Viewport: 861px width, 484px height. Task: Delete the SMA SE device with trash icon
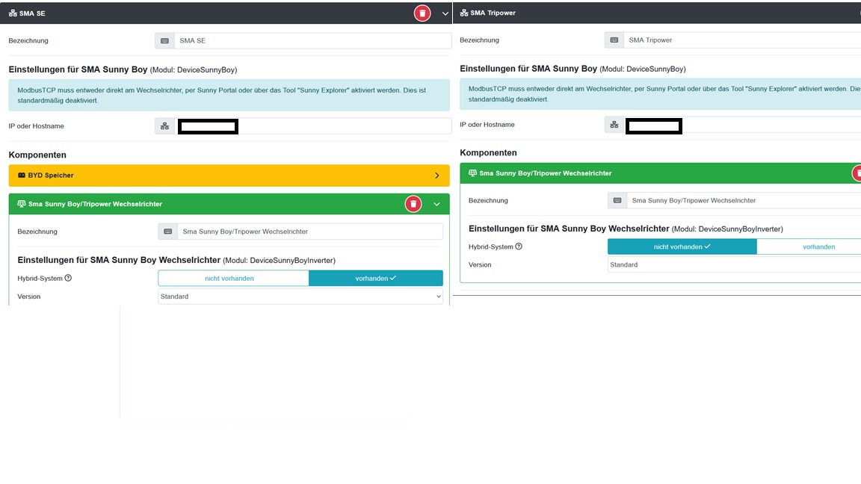(422, 13)
